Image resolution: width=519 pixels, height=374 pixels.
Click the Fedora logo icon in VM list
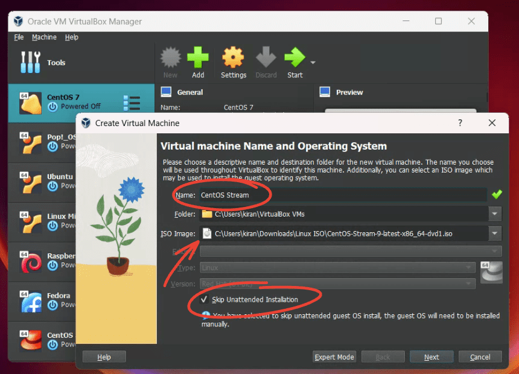tap(31, 302)
